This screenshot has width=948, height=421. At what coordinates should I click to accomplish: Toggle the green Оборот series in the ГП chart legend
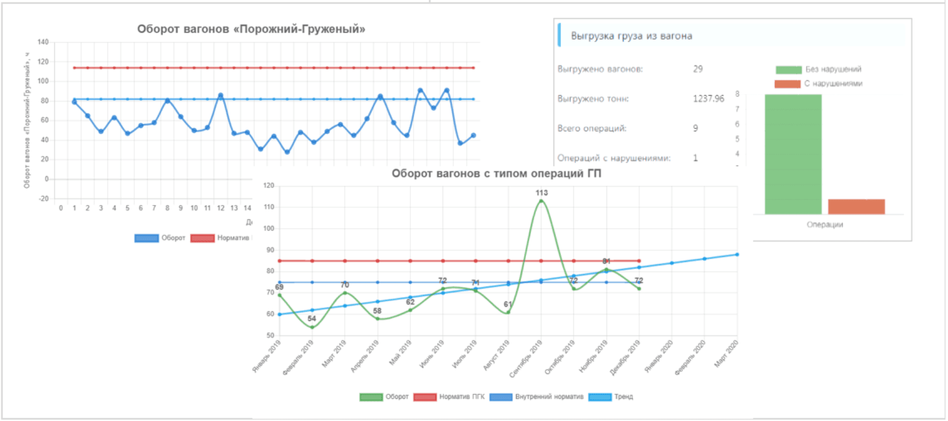[x=384, y=397]
